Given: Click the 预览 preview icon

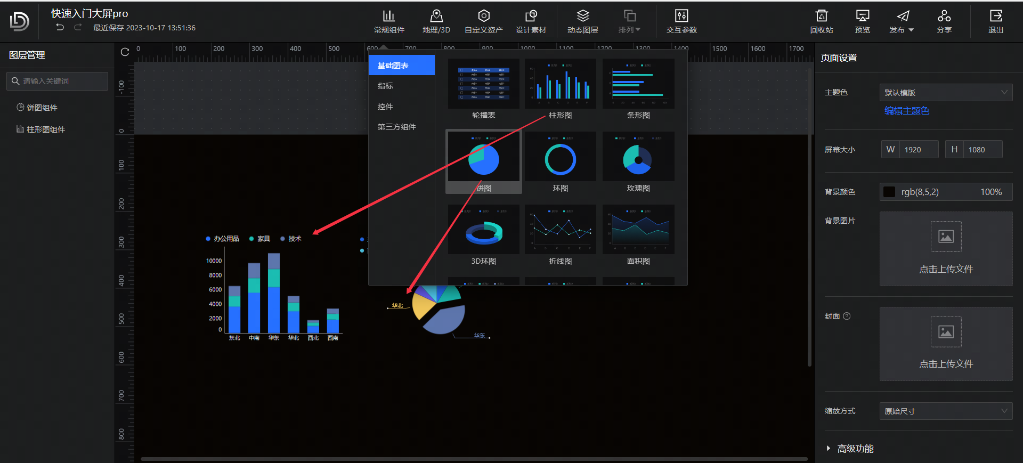Looking at the screenshot, I should (x=862, y=21).
